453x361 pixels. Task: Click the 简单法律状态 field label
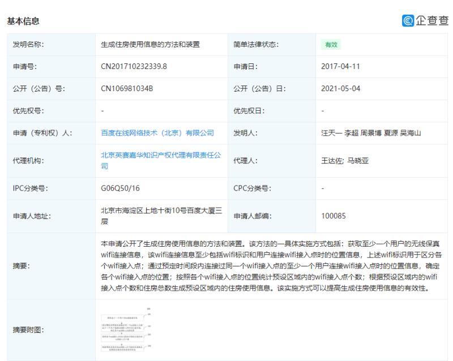pos(256,45)
